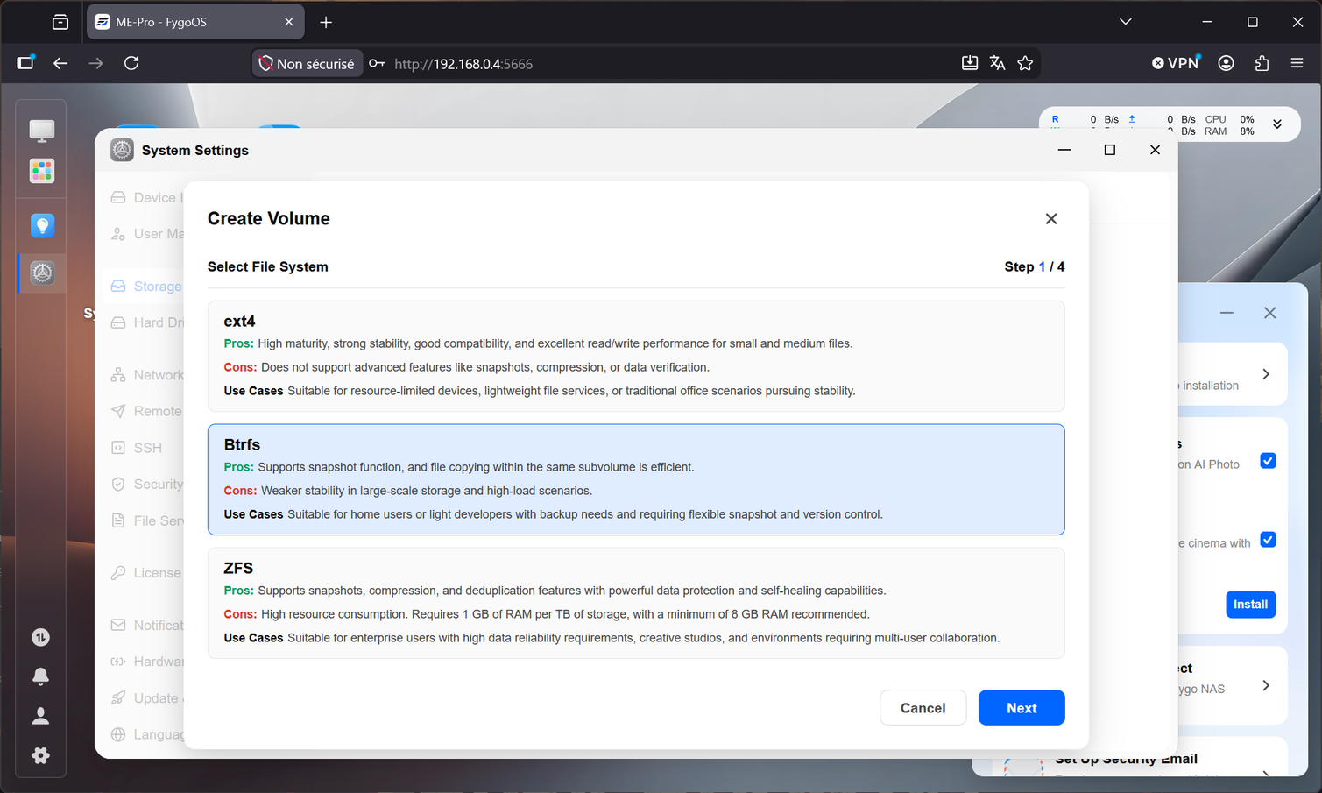Open the browser translate icon
Screen dimensions: 1322x793
coord(997,63)
